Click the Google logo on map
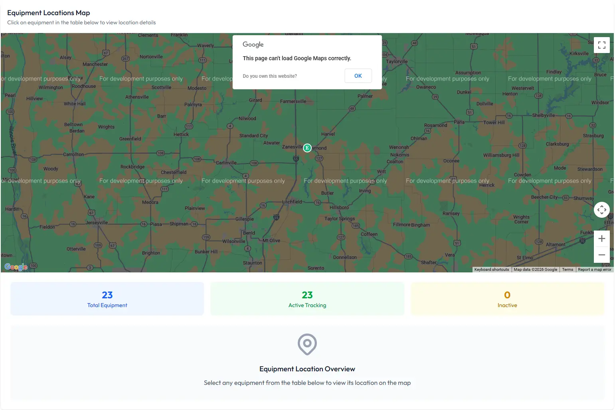 [x=16, y=267]
